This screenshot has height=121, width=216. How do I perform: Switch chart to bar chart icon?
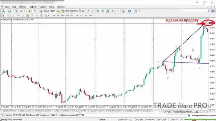83,11
